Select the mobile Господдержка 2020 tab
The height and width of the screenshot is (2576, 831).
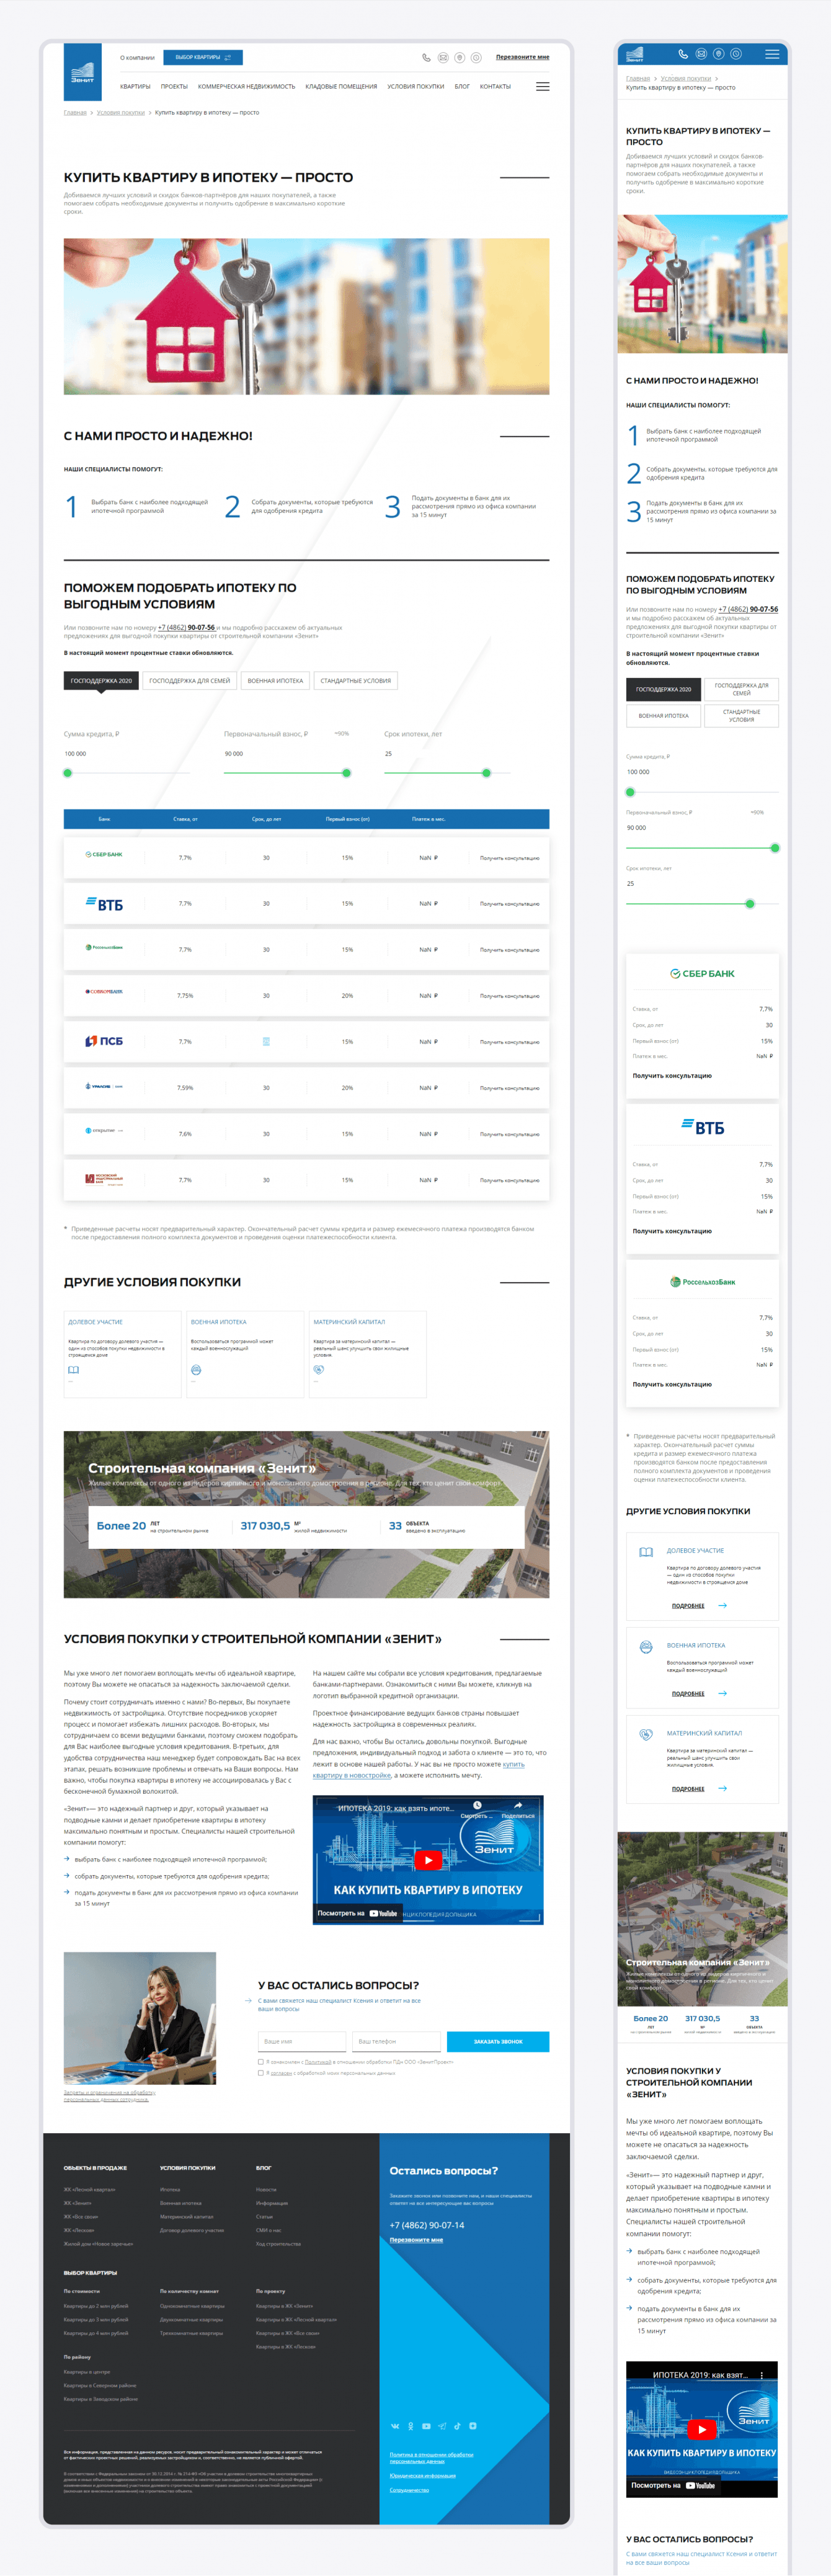pyautogui.click(x=664, y=689)
